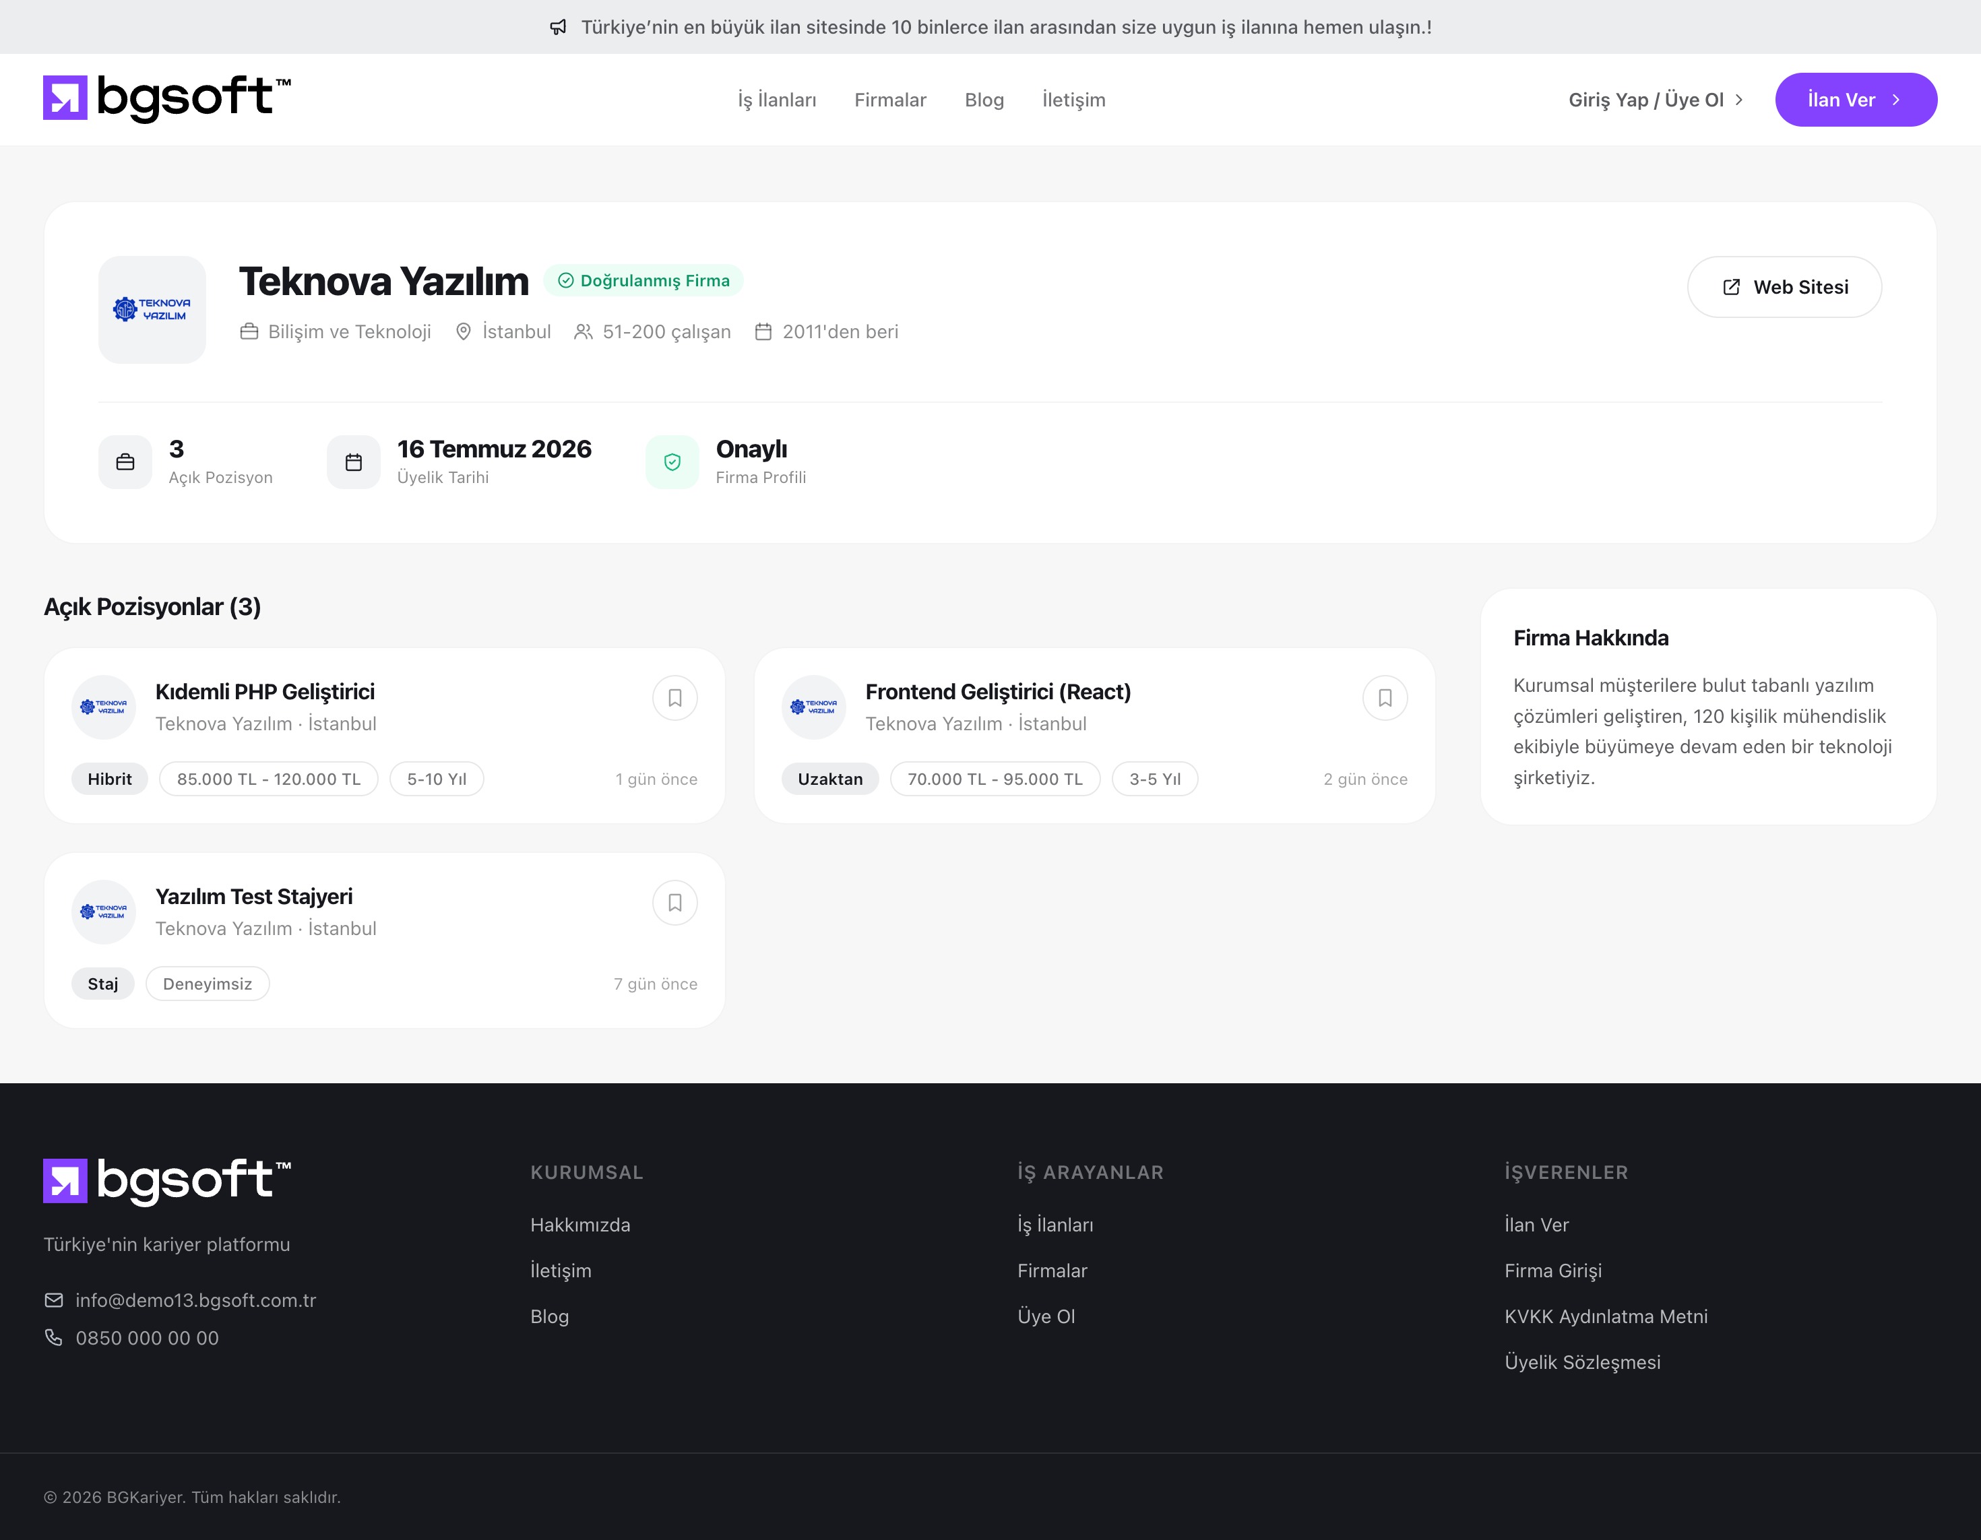Open Firmalar in top navigation
This screenshot has width=1981, height=1540.
coord(890,100)
